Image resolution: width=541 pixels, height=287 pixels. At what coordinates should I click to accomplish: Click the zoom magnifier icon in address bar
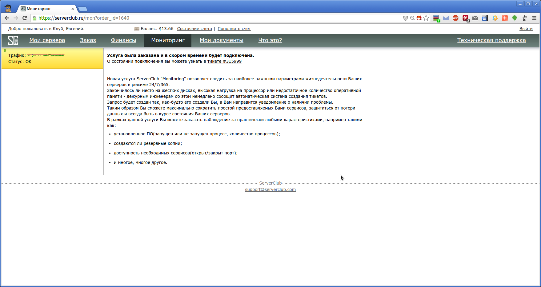point(412,18)
